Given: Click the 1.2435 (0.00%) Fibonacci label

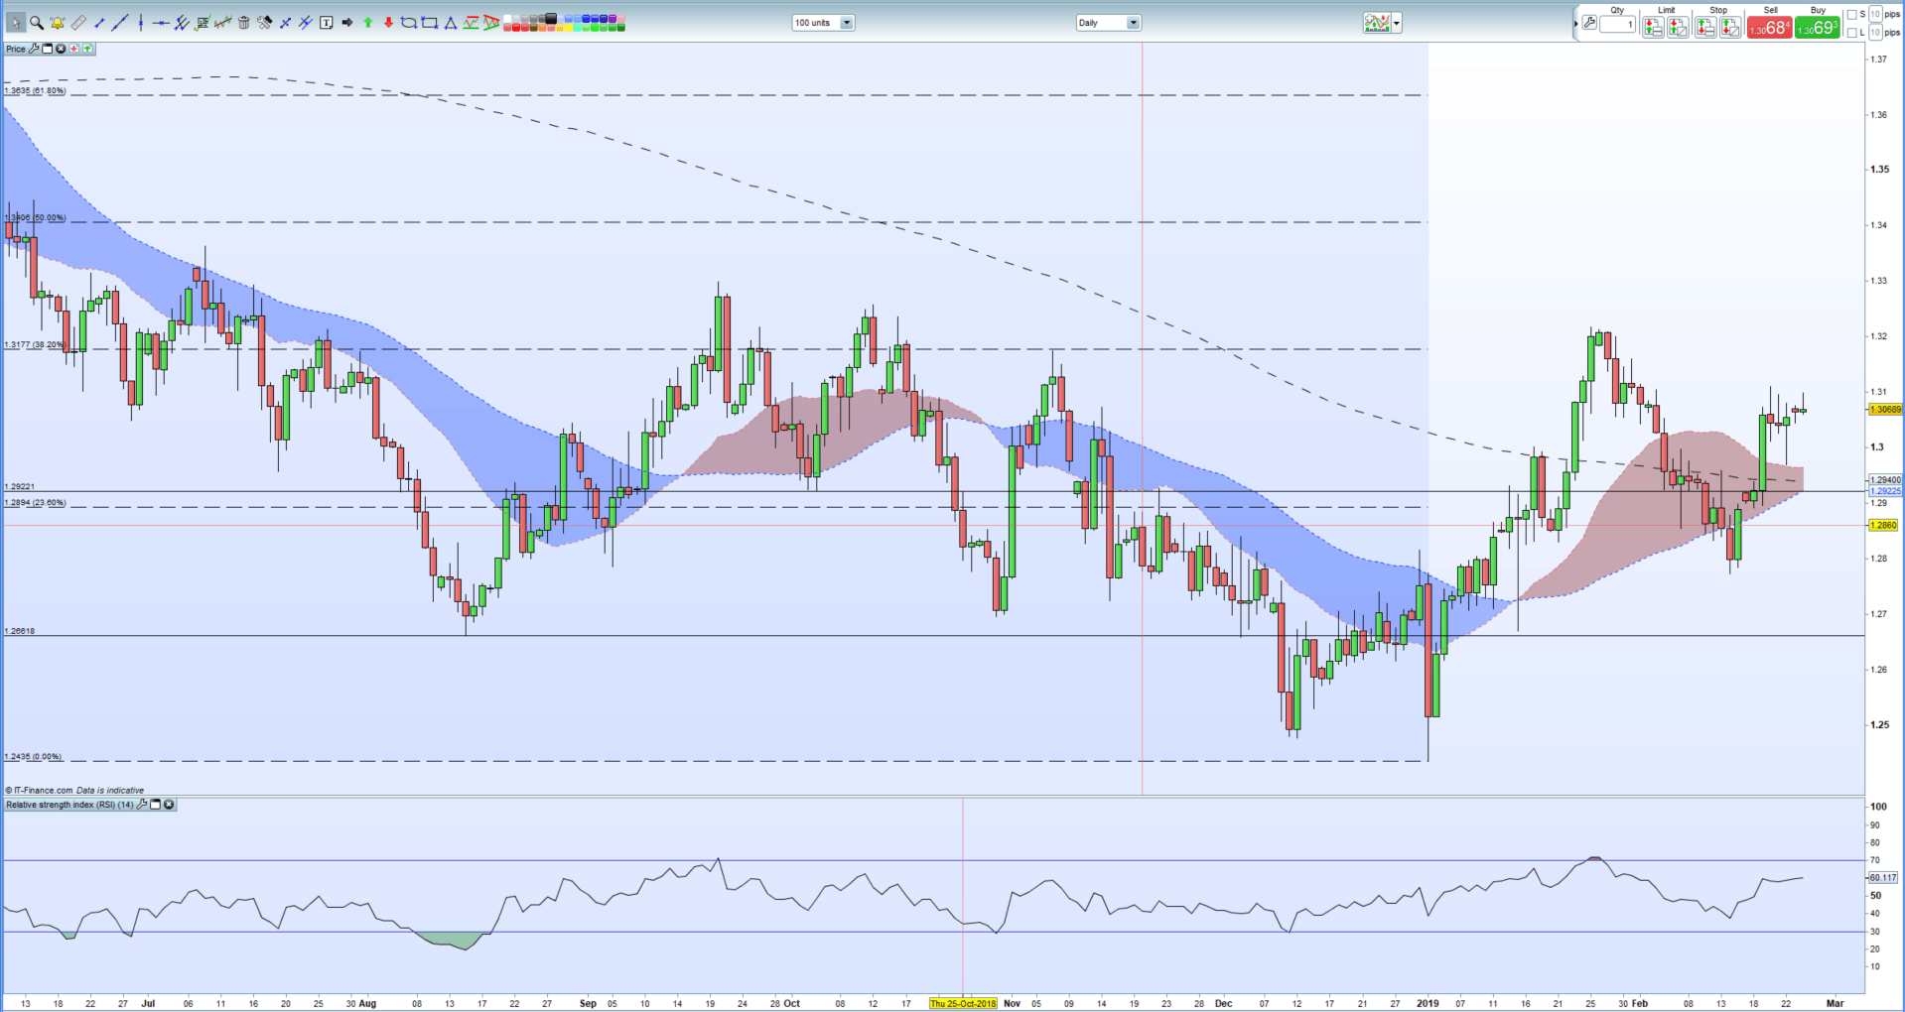Looking at the screenshot, I should [33, 756].
